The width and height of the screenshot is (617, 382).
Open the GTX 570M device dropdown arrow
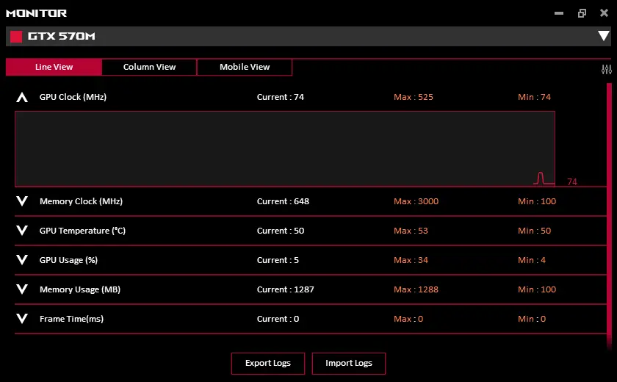click(603, 36)
